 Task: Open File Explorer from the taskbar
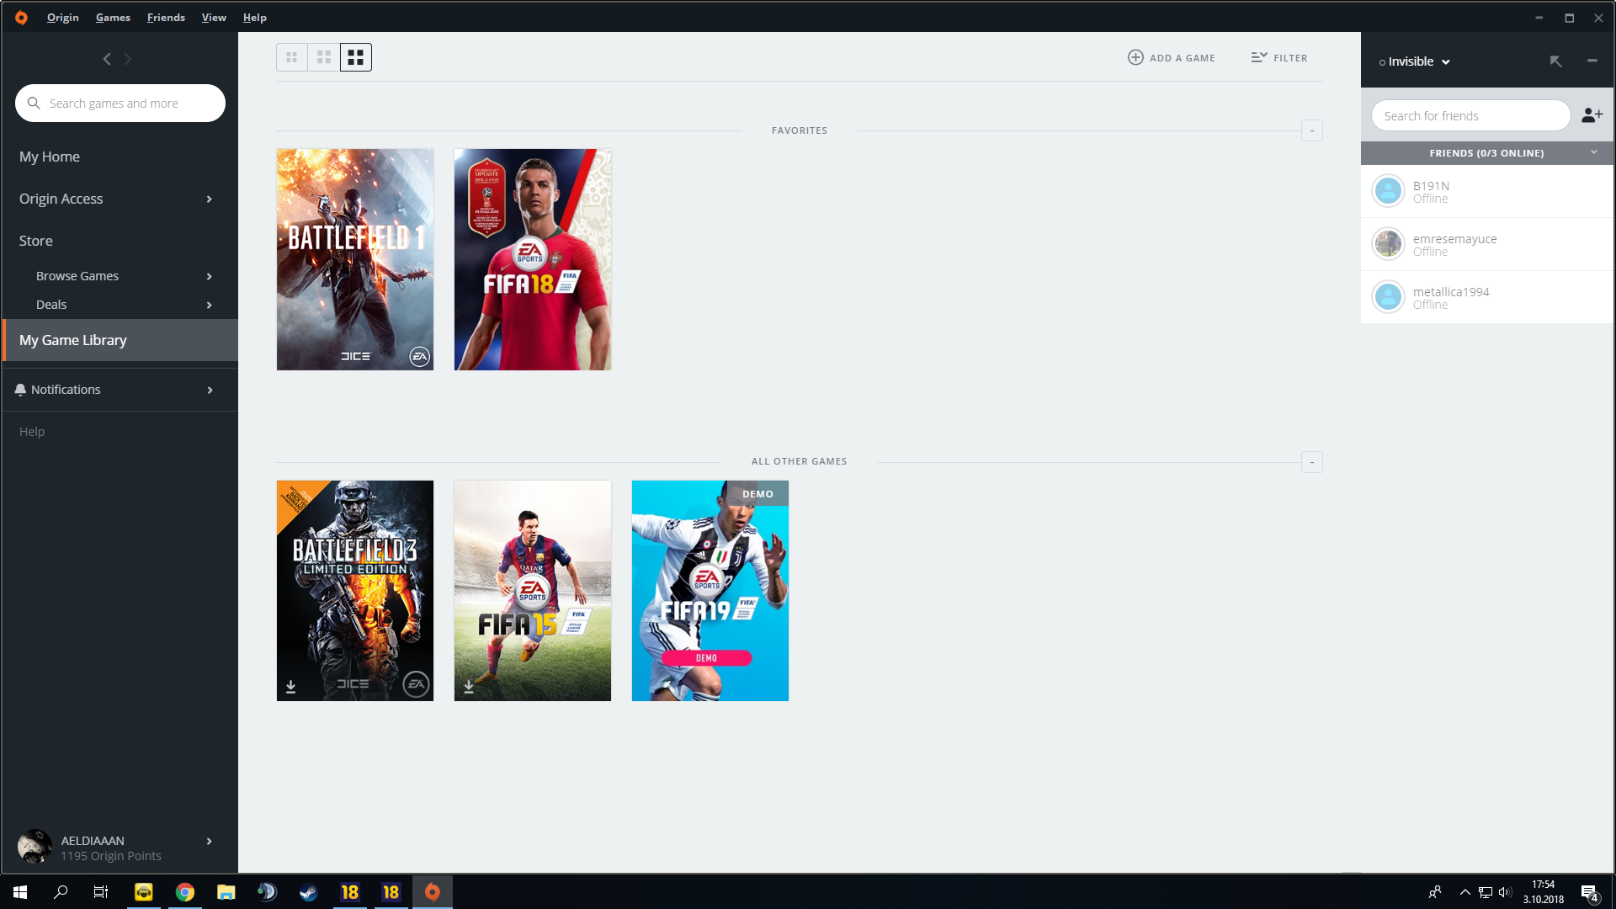(226, 892)
